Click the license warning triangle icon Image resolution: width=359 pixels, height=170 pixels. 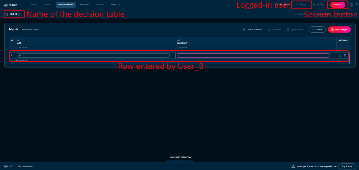pos(293,166)
